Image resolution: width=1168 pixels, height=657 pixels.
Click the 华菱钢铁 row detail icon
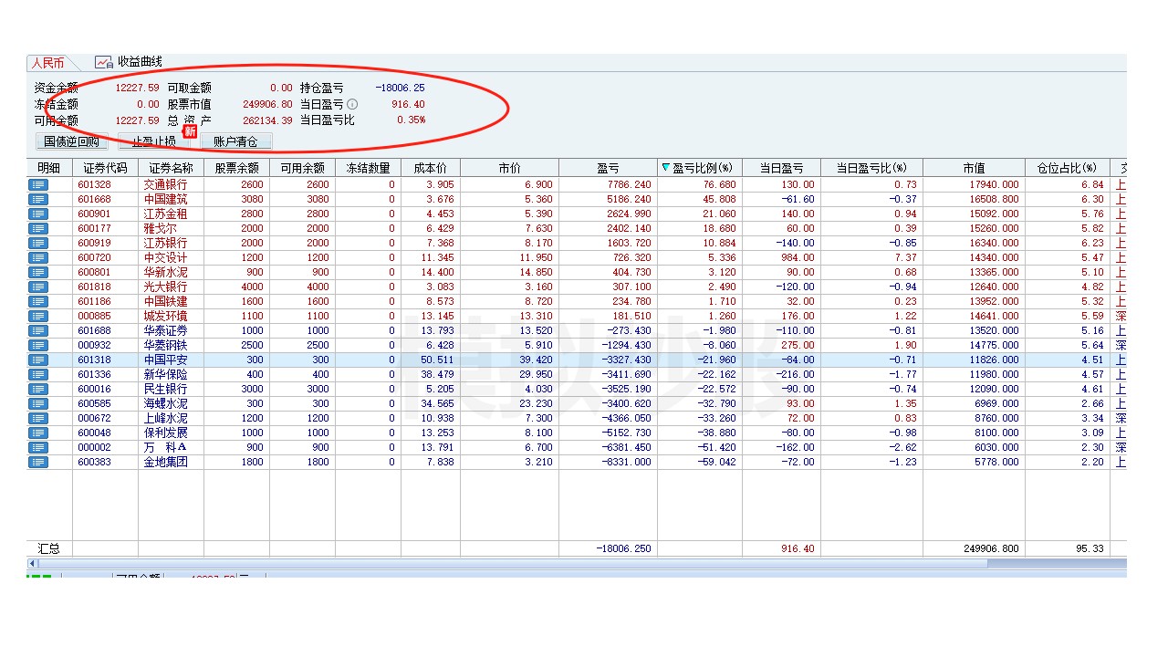pyautogui.click(x=38, y=345)
